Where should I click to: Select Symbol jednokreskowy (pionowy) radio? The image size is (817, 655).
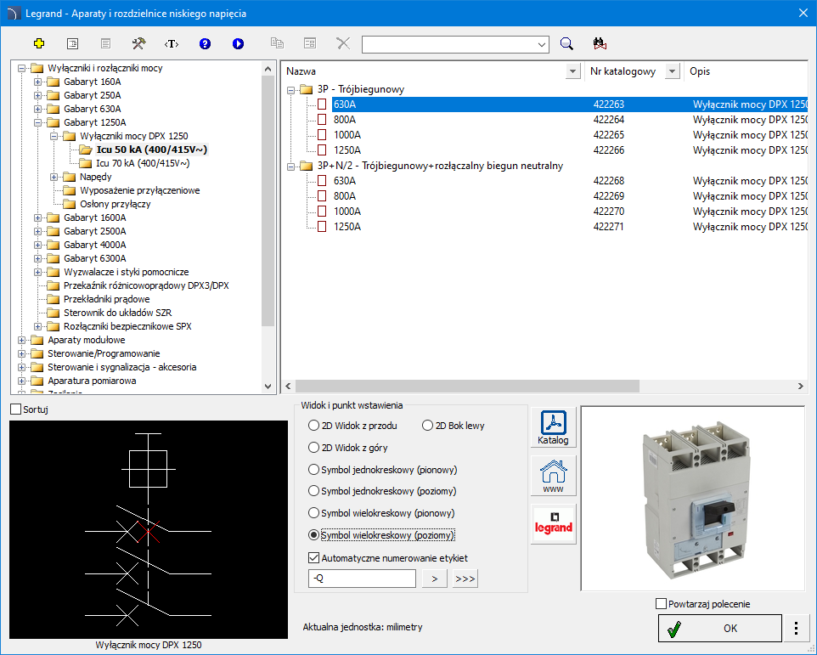pos(313,470)
